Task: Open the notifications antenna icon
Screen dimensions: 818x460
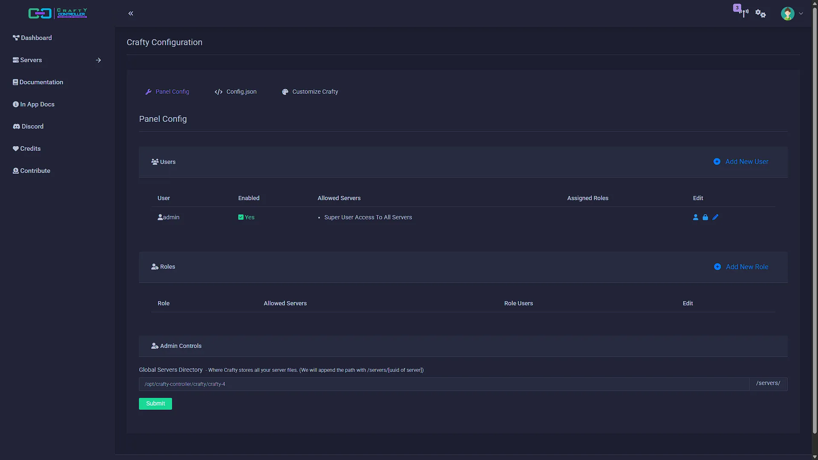Action: pyautogui.click(x=744, y=13)
